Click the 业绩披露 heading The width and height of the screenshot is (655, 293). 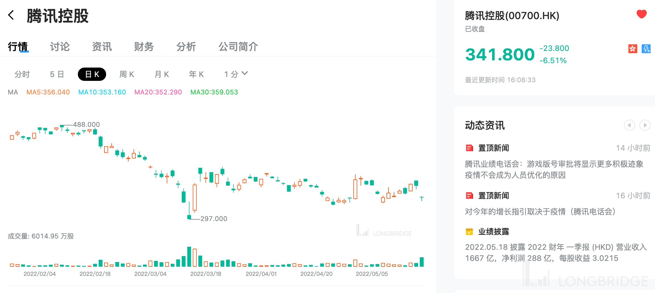(494, 232)
